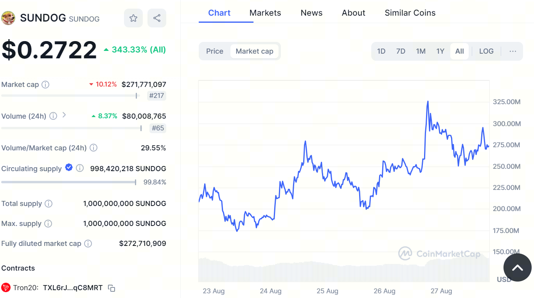Open Fully diluted market cap info icon
Image resolution: width=534 pixels, height=298 pixels.
[x=88, y=244]
